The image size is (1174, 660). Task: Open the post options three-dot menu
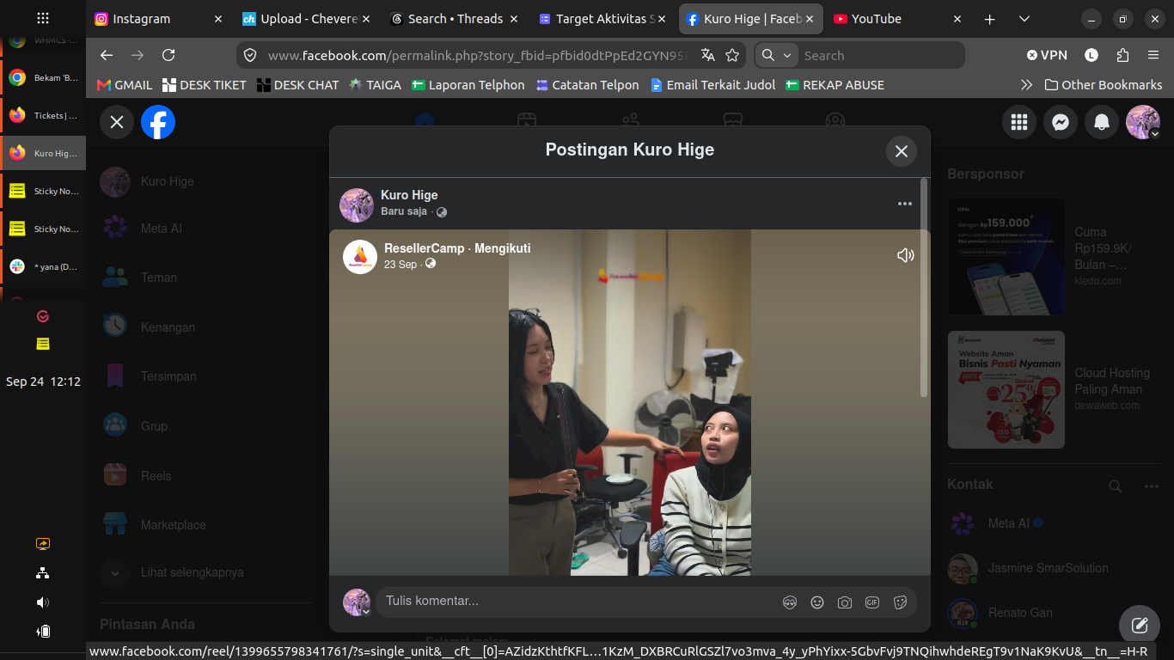pyautogui.click(x=905, y=204)
